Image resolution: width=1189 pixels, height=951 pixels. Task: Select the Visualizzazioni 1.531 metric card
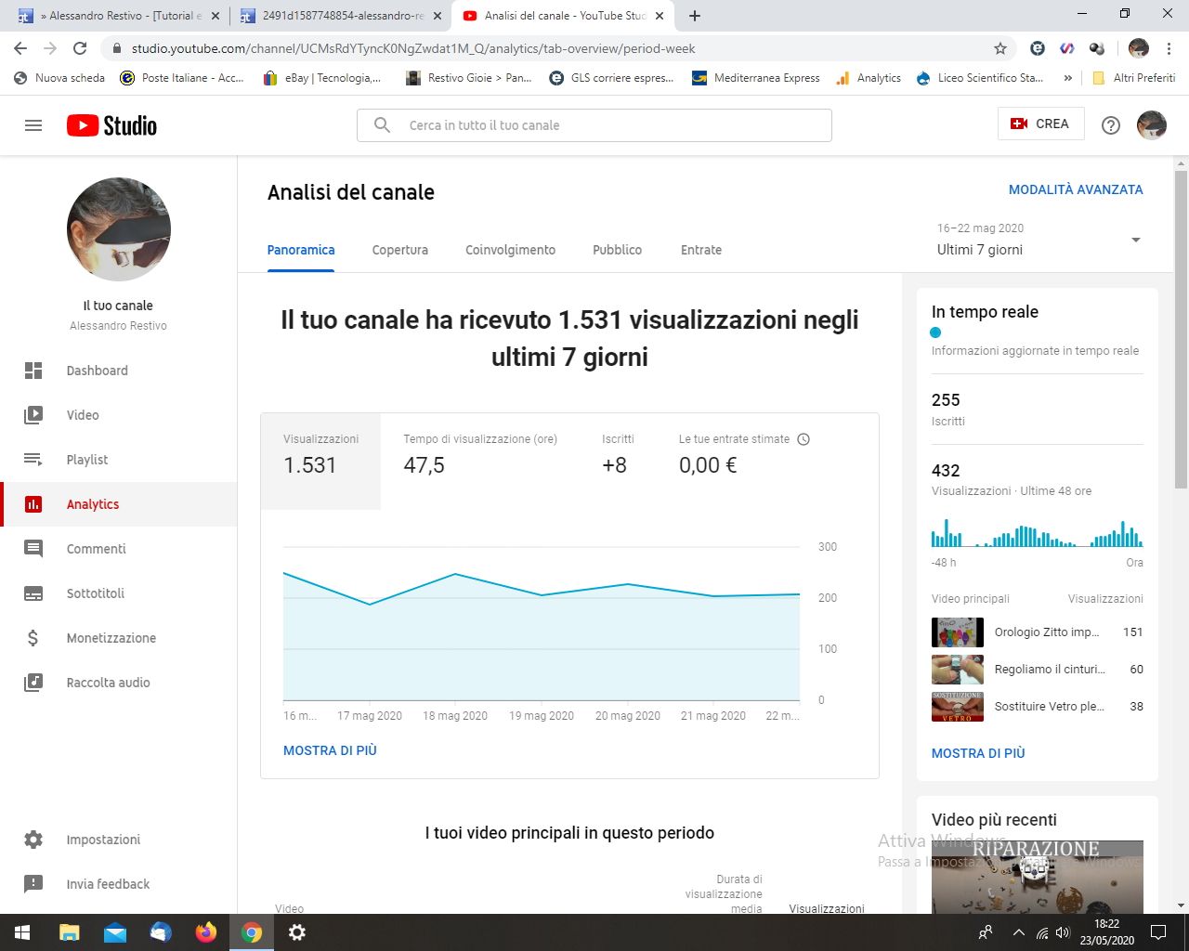click(321, 462)
